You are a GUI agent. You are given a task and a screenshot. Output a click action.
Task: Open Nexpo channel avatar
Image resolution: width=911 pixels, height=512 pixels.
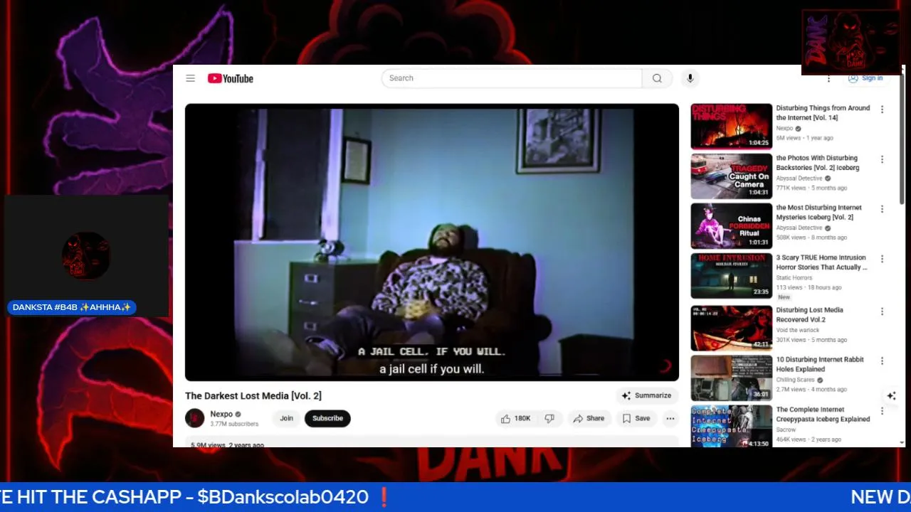click(195, 418)
